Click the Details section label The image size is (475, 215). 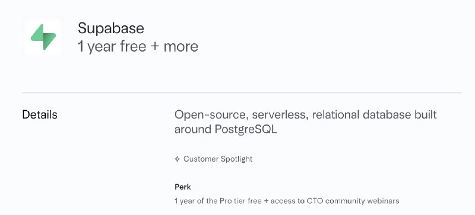point(40,115)
